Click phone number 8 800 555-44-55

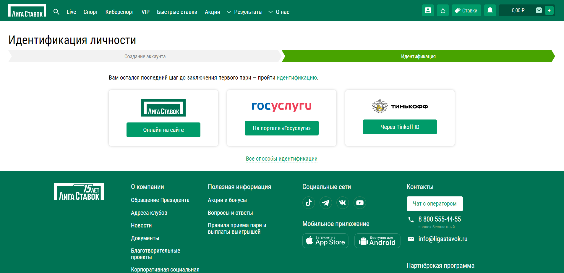pyautogui.click(x=440, y=219)
